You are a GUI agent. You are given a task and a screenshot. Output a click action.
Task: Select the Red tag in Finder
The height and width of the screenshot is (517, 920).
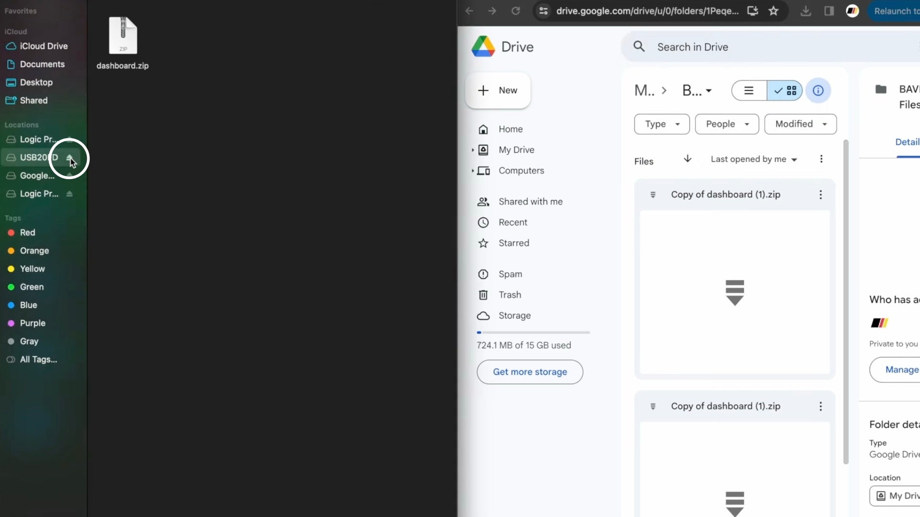(x=27, y=233)
